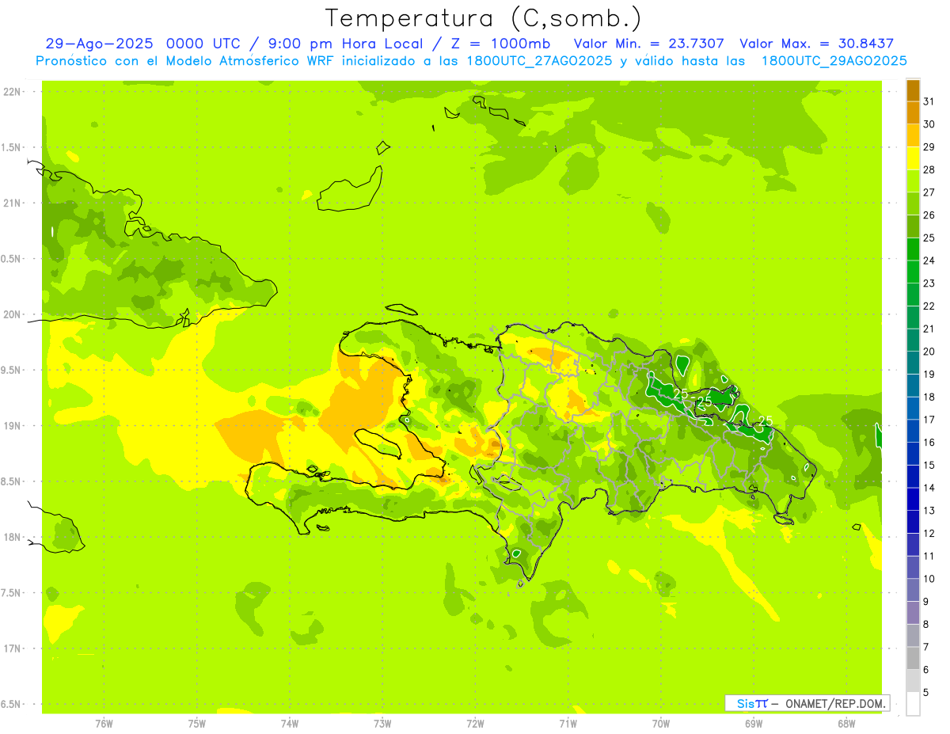Click the legend label "31"
950x734 pixels.
[929, 101]
